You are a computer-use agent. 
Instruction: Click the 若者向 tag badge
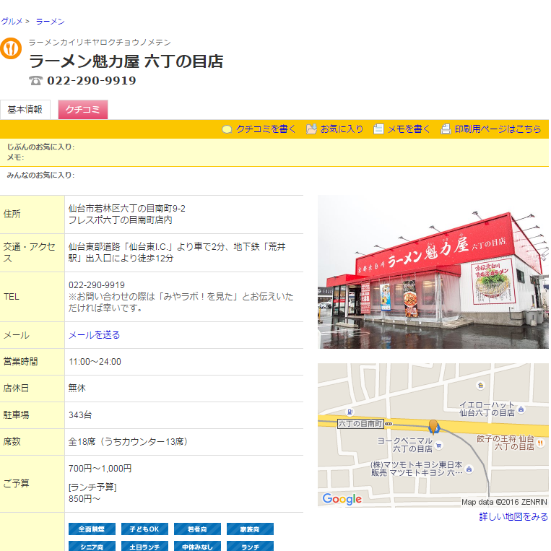[197, 529]
